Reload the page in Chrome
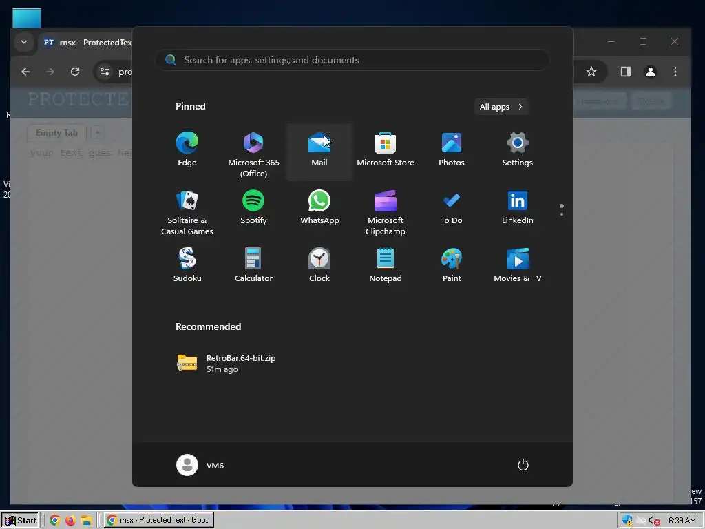Viewport: 705px width, 529px height. [75, 72]
